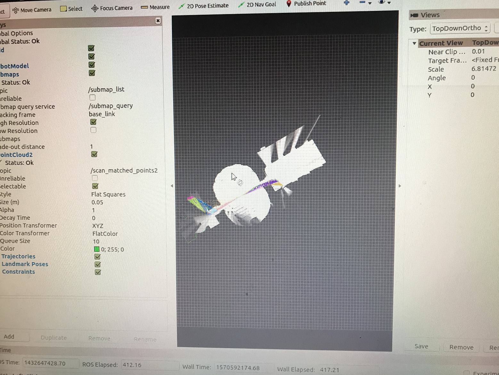Toggle the Submaps display checkbox
Screen dimensions: 499x375
pos(92,73)
